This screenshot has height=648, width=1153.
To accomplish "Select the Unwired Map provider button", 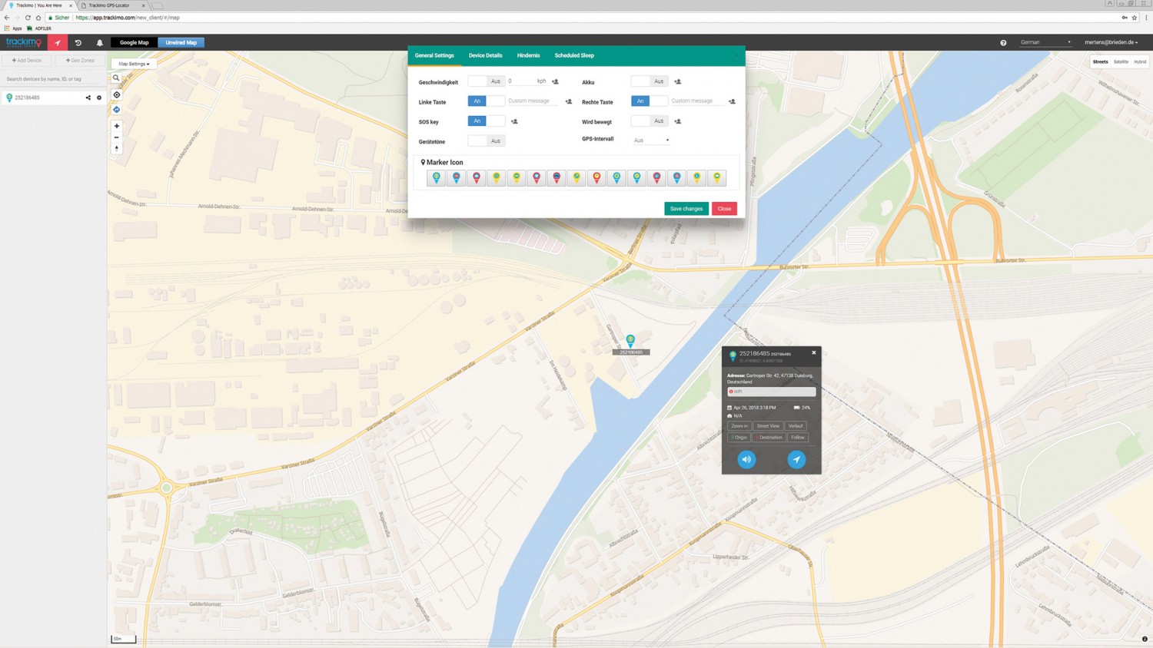I will [181, 43].
